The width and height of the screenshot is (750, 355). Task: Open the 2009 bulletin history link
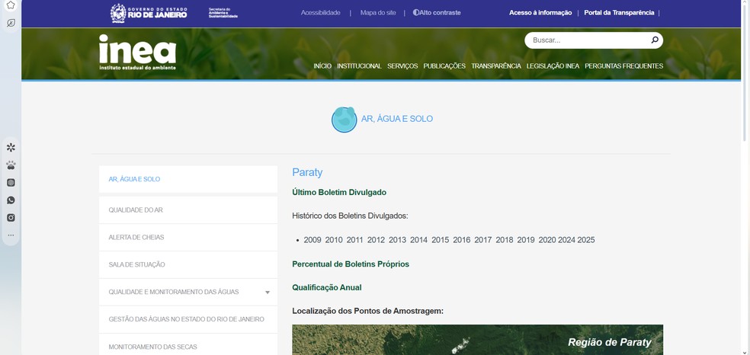click(x=312, y=240)
